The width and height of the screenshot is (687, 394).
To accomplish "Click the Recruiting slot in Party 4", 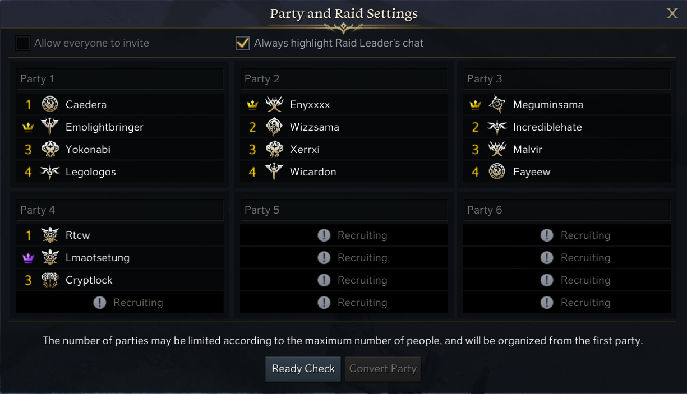I will tap(119, 303).
